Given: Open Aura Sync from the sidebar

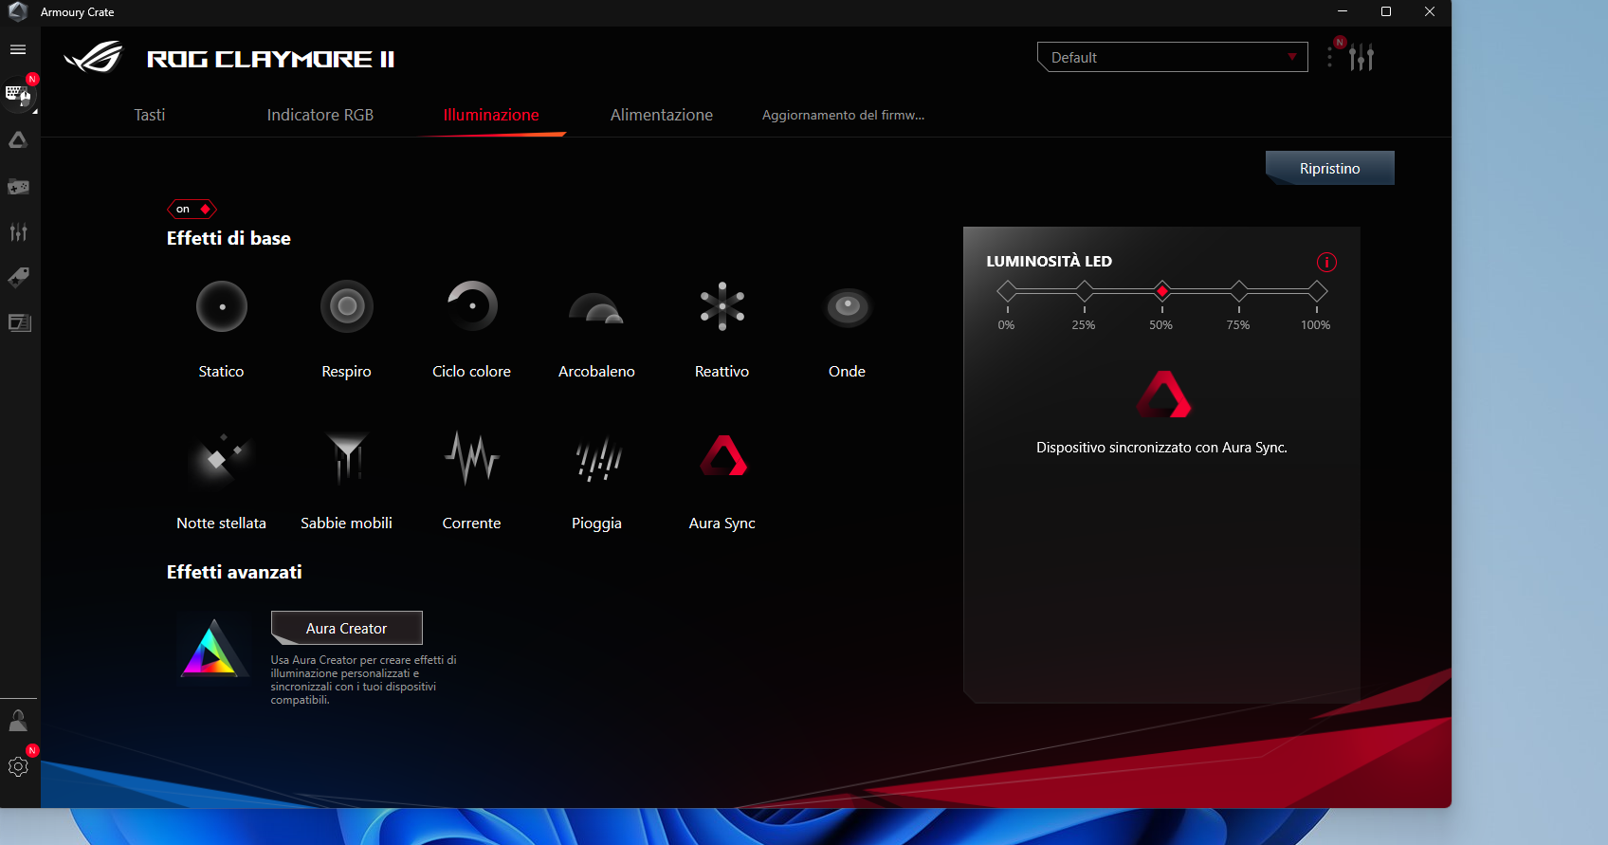Looking at the screenshot, I should (18, 140).
